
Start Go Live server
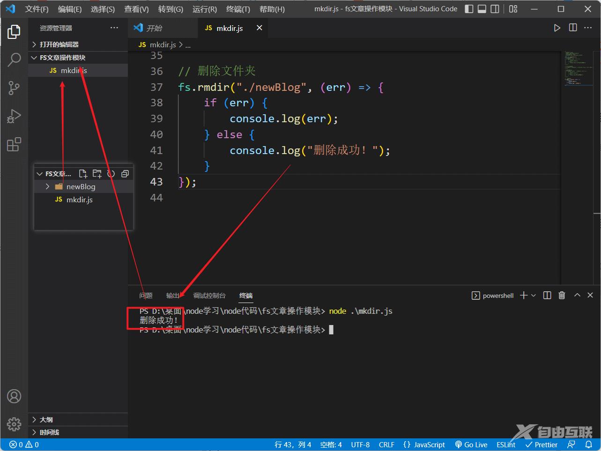(x=471, y=445)
